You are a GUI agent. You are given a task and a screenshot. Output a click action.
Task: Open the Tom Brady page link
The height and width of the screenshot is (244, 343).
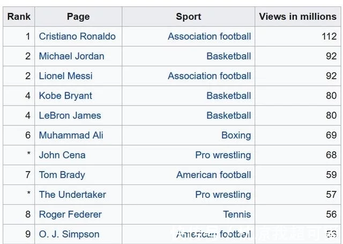pos(62,175)
